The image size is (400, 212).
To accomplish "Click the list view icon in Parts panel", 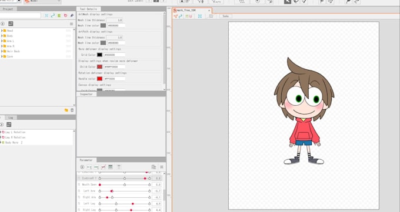I will 11,23.
